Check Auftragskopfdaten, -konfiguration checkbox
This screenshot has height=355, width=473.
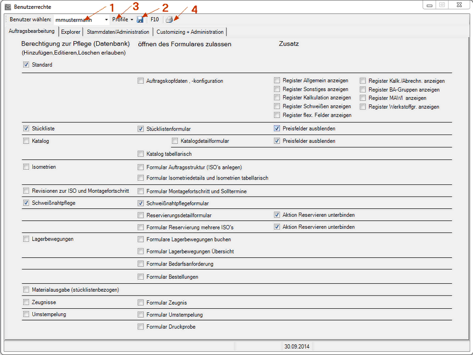click(x=140, y=81)
